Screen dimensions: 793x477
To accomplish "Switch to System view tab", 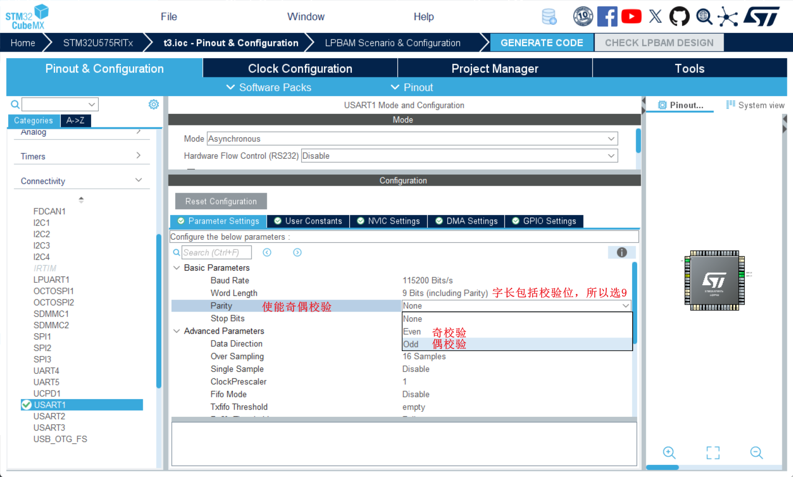I will point(755,105).
